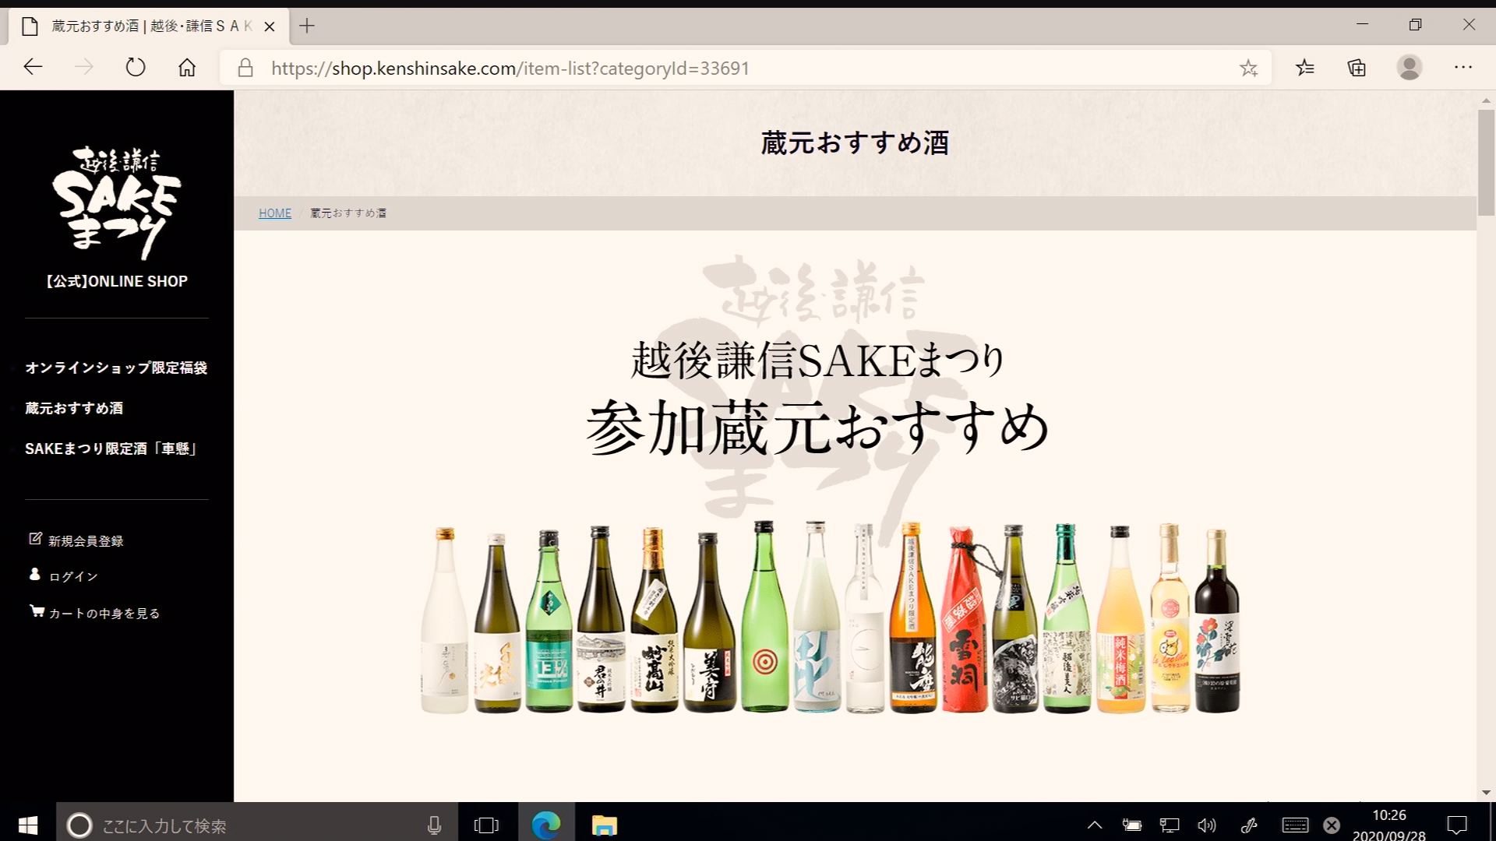The height and width of the screenshot is (841, 1496).
Task: Show hidden system tray icons chevron
Action: [x=1095, y=825]
